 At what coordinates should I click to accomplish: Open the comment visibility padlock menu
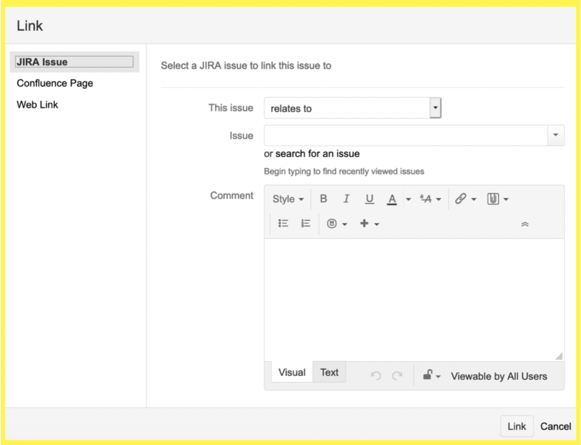pyautogui.click(x=431, y=375)
